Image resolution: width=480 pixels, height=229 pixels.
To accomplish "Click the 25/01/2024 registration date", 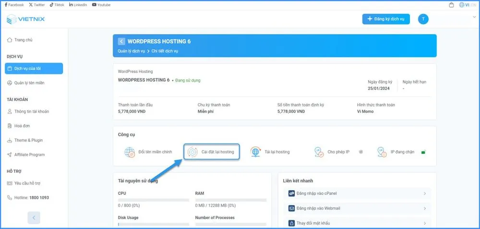I will (x=380, y=88).
